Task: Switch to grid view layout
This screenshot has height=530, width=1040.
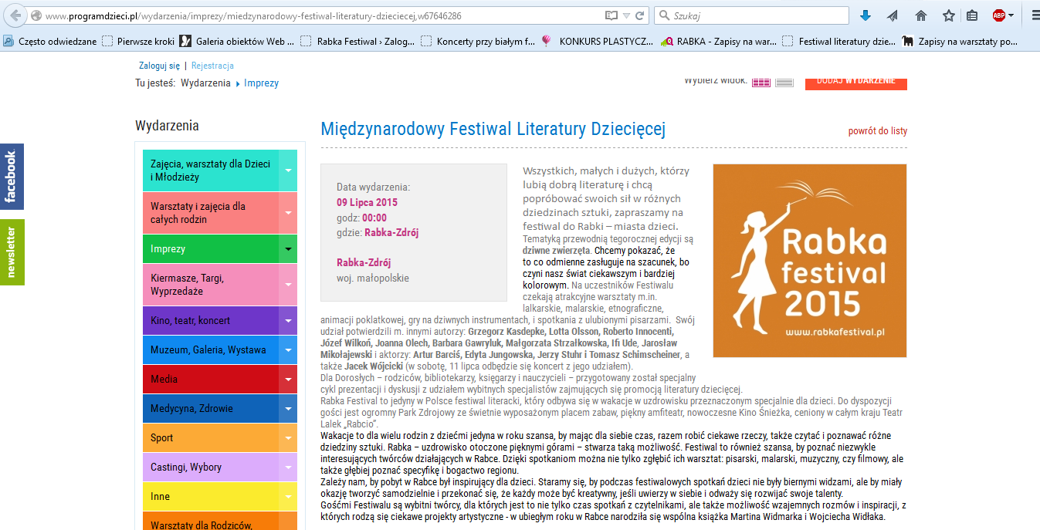Action: click(761, 83)
